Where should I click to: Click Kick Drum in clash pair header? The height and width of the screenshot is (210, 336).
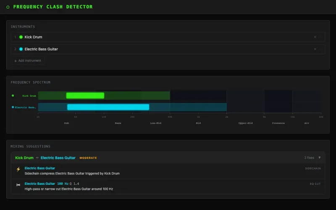click(24, 158)
